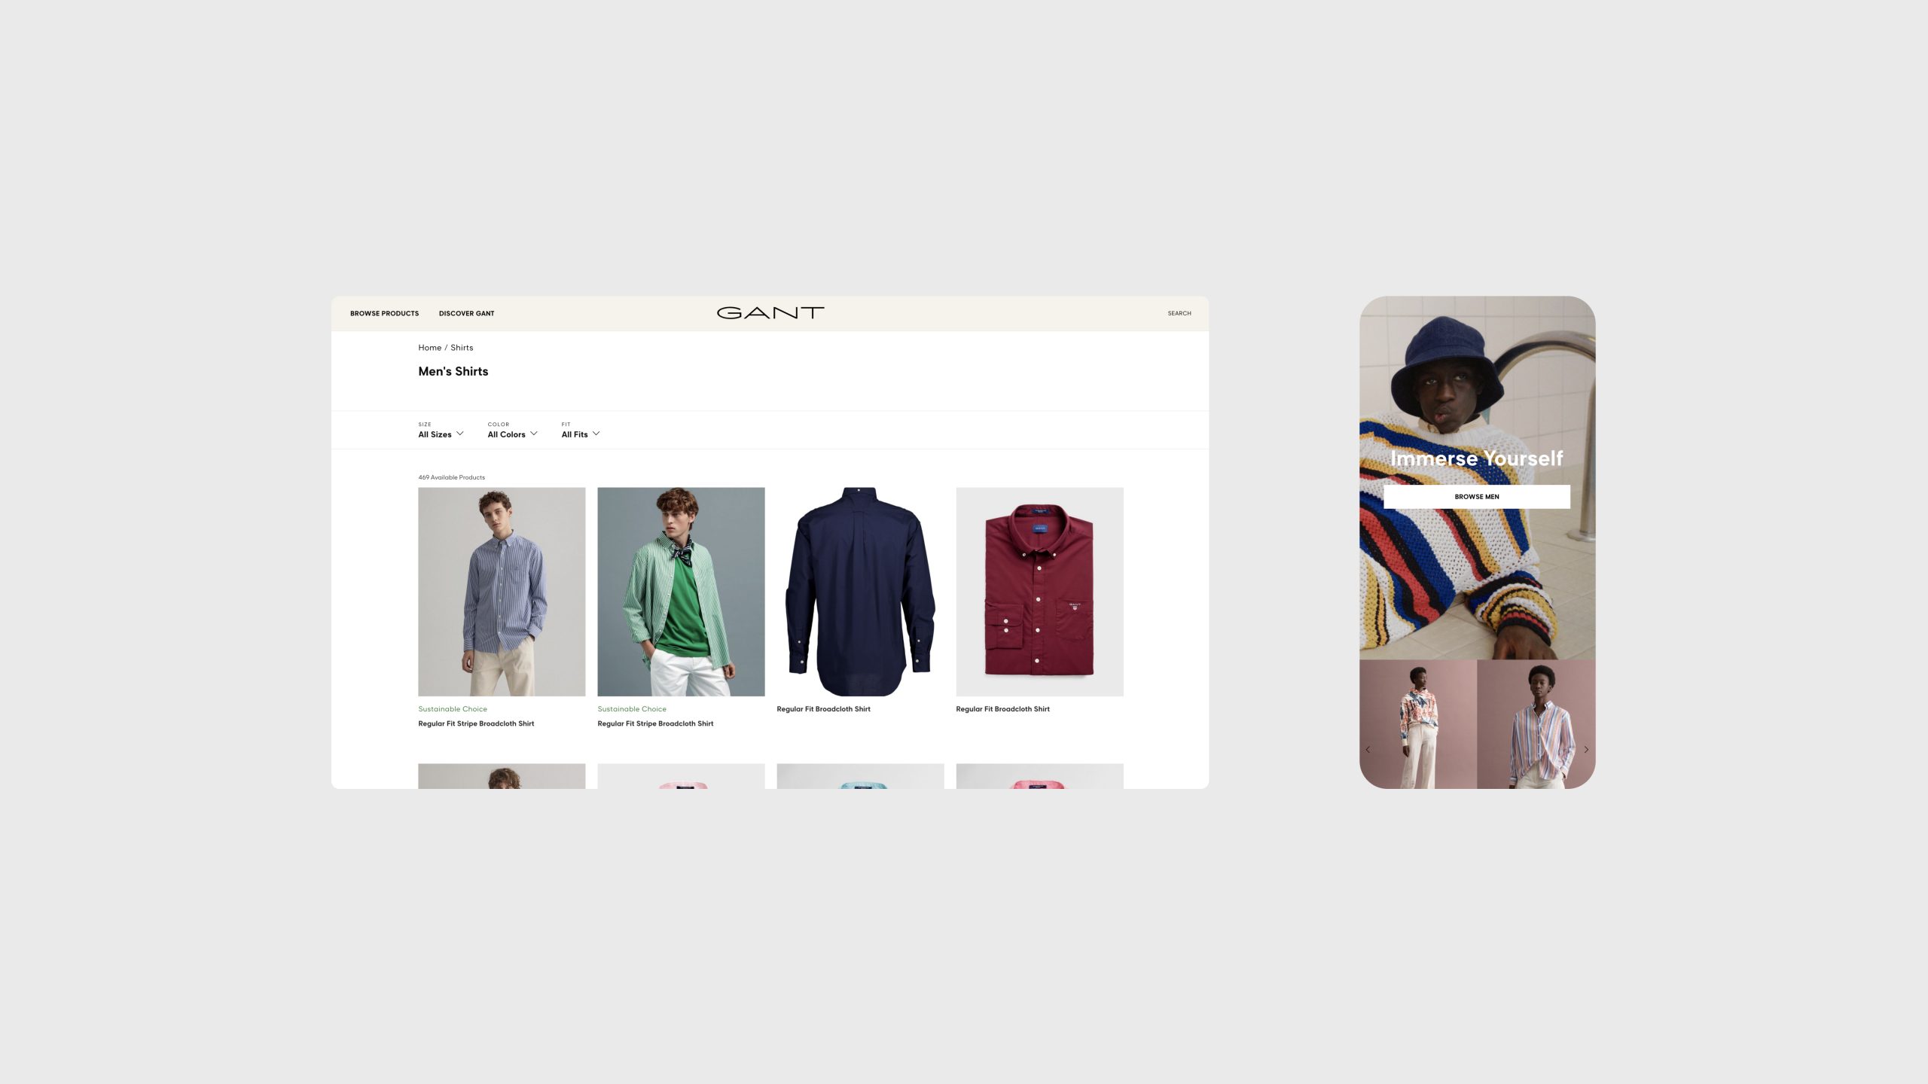This screenshot has width=1928, height=1084.
Task: Go to Home breadcrumb link
Action: pos(430,348)
